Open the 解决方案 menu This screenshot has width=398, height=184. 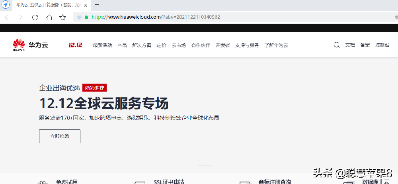pyautogui.click(x=142, y=45)
